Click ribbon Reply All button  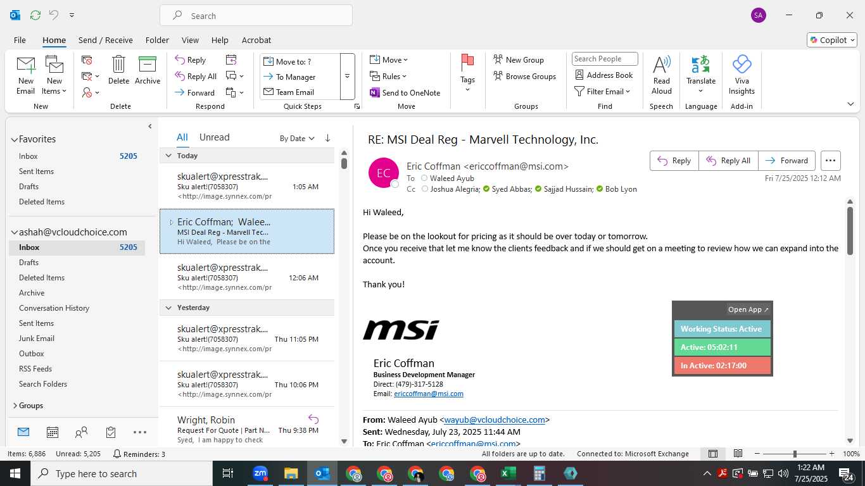click(x=196, y=76)
